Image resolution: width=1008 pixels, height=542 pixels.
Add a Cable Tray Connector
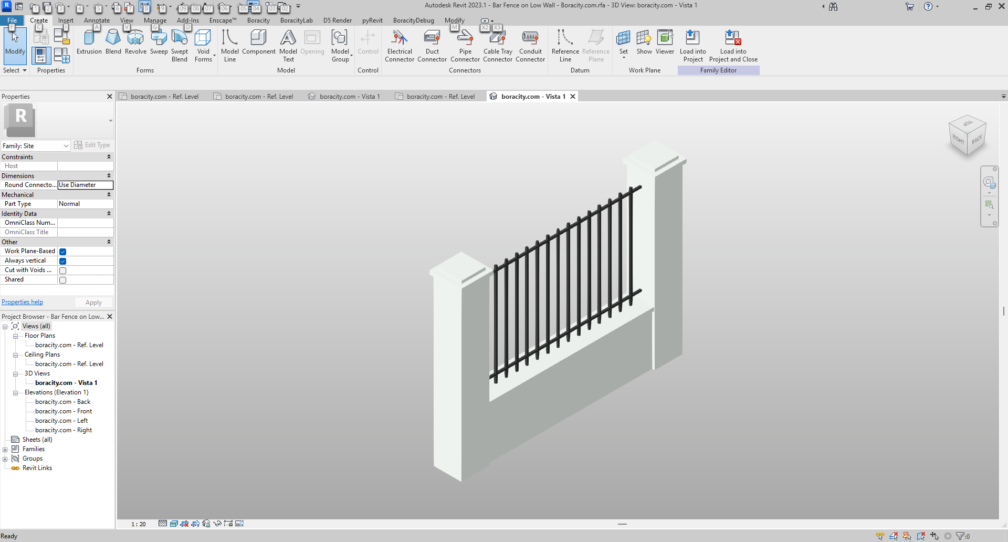(498, 46)
